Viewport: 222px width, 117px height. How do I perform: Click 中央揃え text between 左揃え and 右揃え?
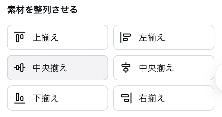[156, 68]
